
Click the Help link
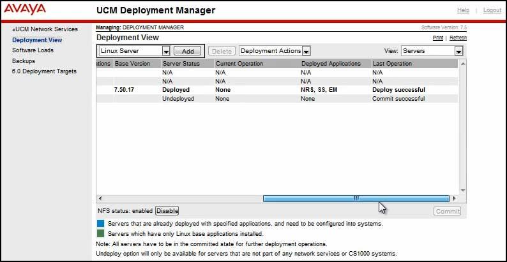coord(463,10)
